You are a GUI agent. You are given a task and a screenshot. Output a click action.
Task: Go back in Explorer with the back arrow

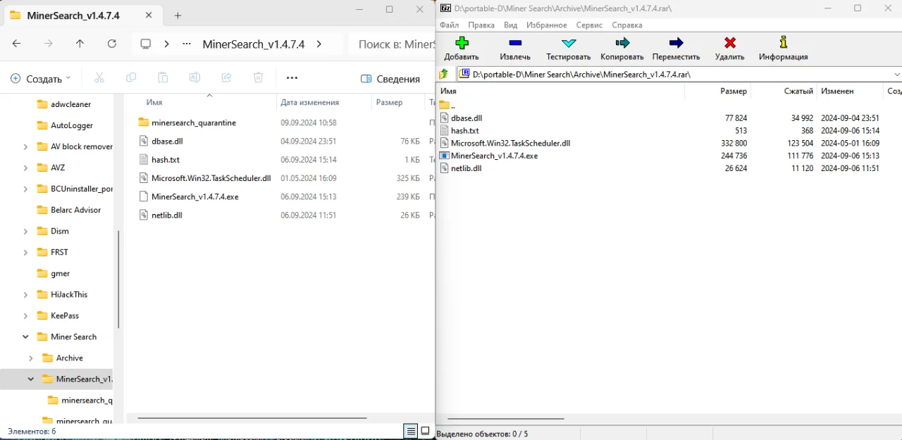pyautogui.click(x=17, y=44)
